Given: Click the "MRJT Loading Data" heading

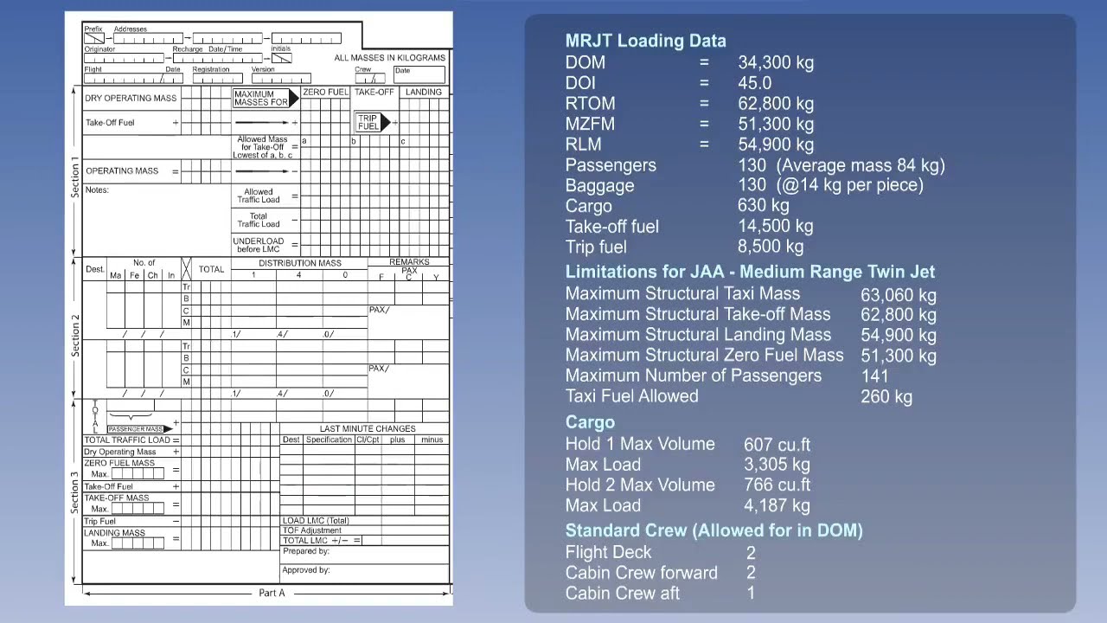Looking at the screenshot, I should [x=645, y=41].
